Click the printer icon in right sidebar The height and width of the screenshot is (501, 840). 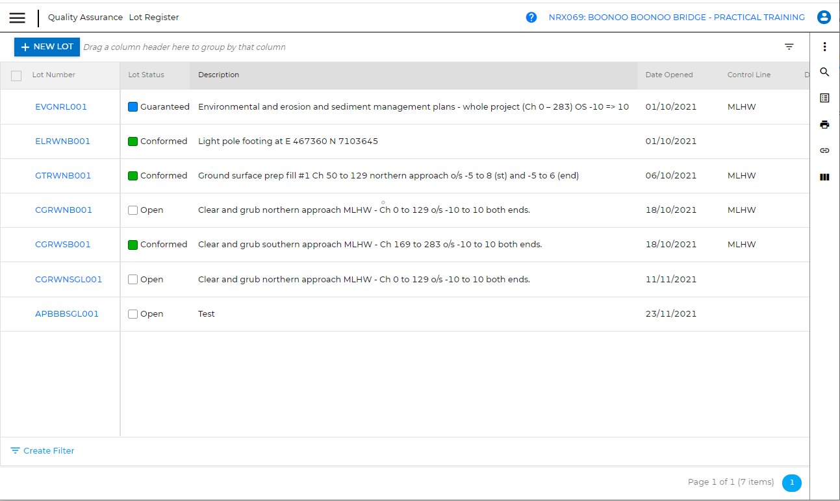click(824, 125)
